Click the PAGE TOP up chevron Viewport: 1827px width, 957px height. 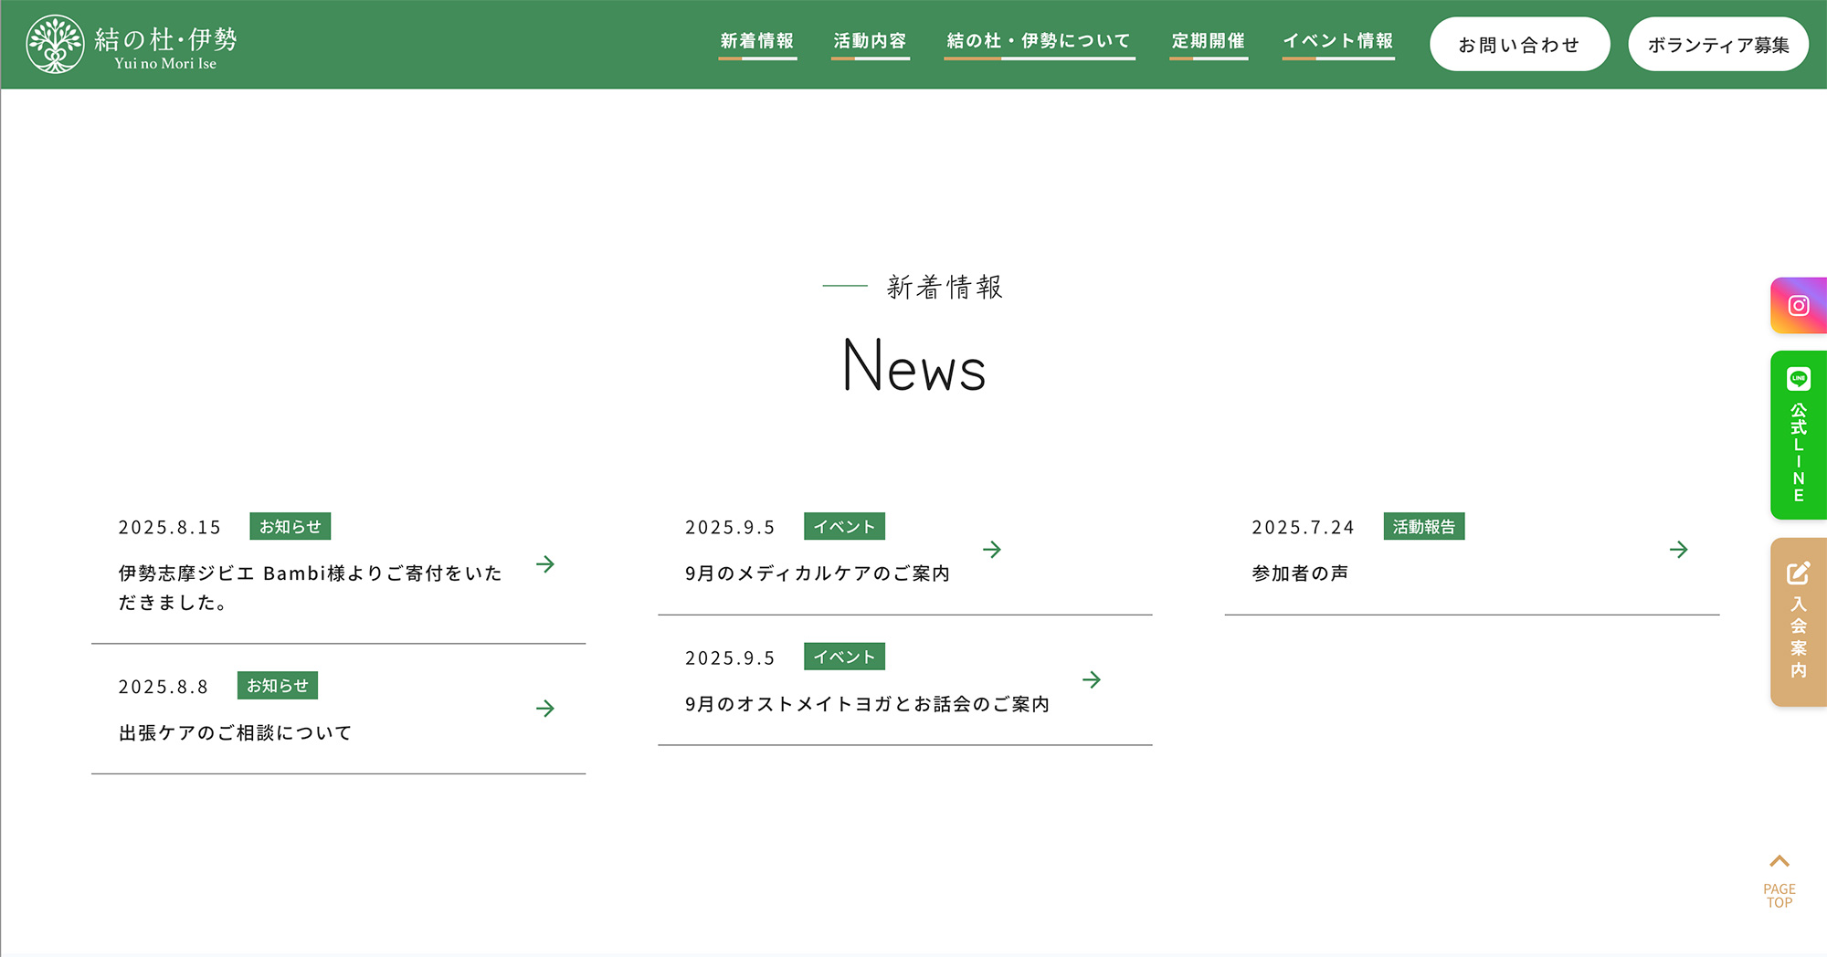[1779, 862]
